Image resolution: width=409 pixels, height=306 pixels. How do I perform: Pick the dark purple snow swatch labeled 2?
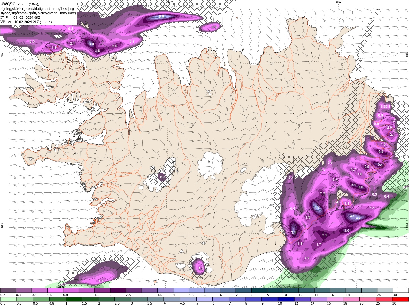coord(118,290)
